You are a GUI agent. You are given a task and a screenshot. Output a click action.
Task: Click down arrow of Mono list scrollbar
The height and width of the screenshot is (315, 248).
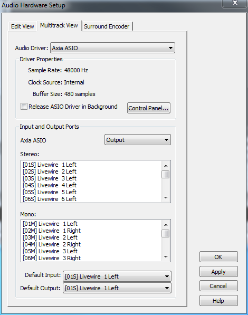click(x=166, y=257)
